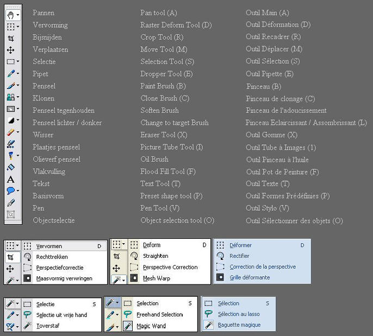Select the Oil Brush tool icon

click(10, 156)
